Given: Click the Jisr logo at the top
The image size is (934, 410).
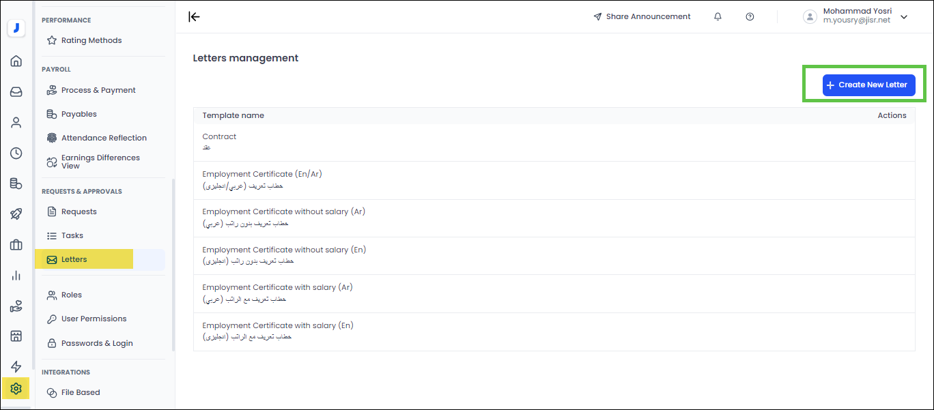Looking at the screenshot, I should pos(16,28).
